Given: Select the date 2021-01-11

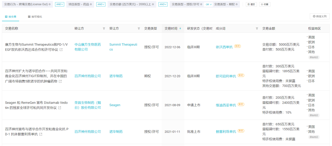Looking at the screenshot, I should click(172, 132).
